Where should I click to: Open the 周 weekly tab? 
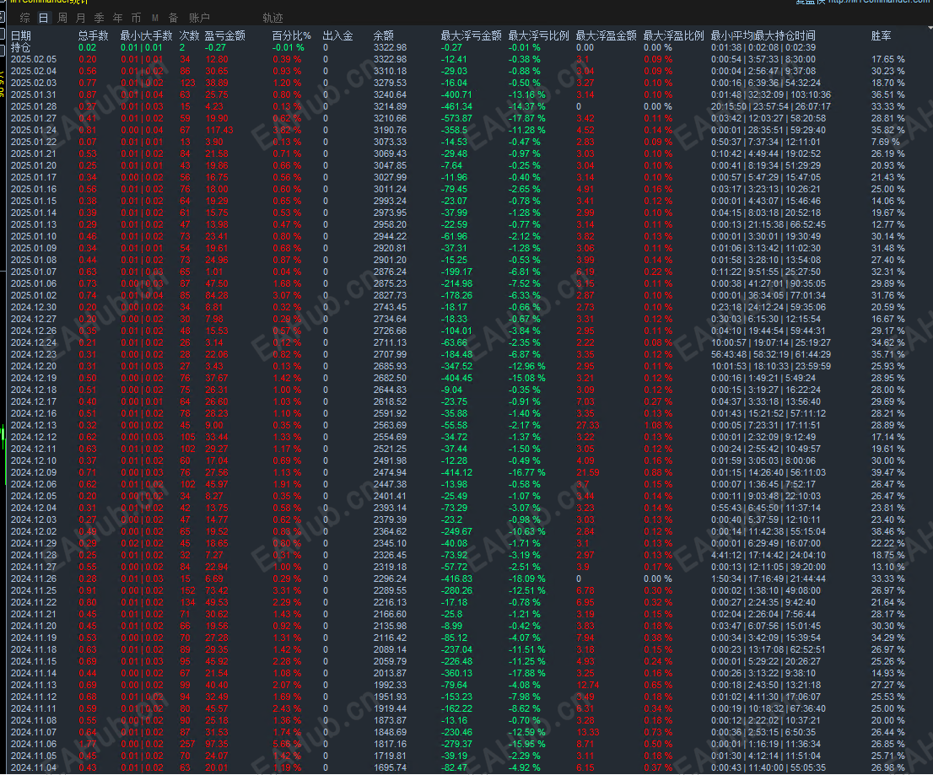click(62, 18)
